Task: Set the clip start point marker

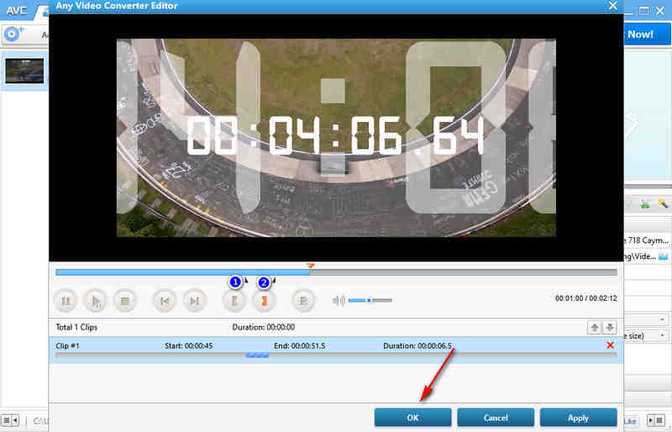Action: tap(234, 301)
